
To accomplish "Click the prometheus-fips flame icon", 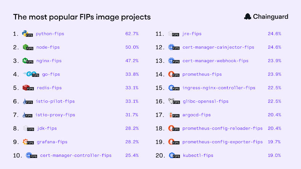I will point(171,74).
